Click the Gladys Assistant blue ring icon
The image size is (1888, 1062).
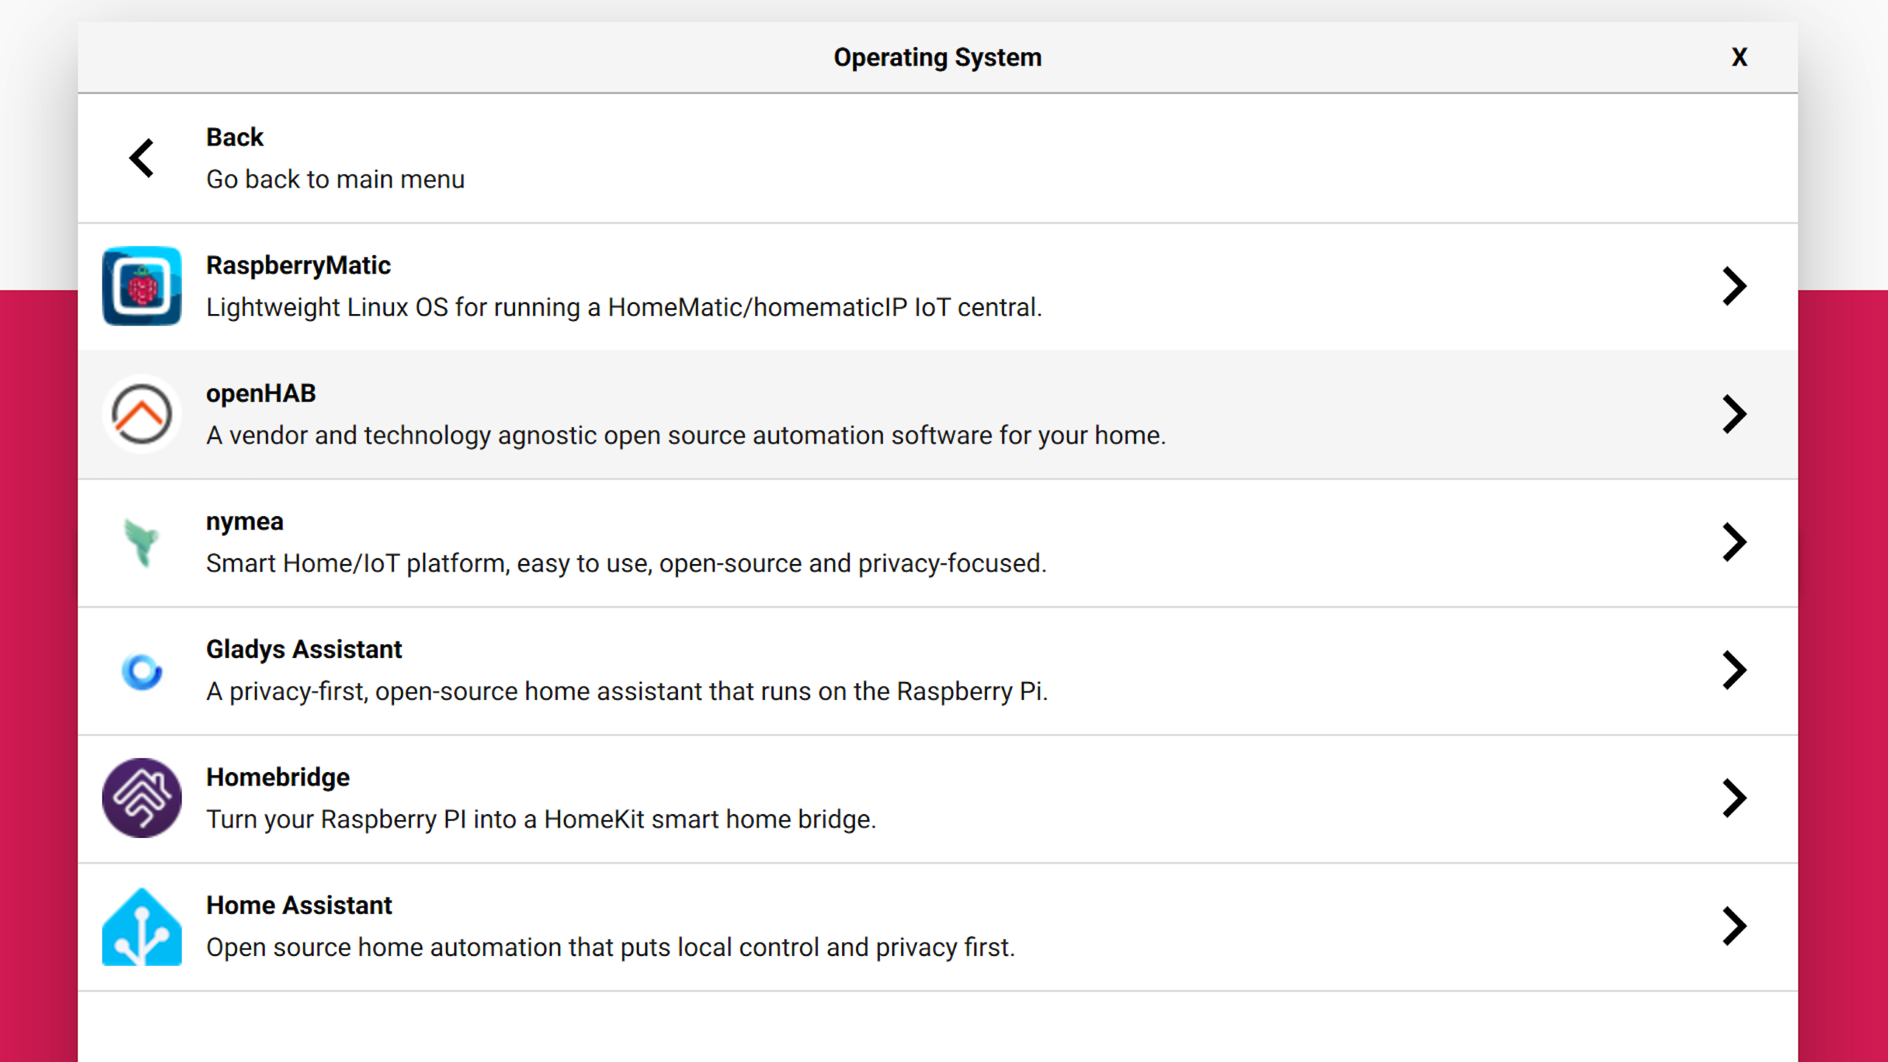(x=142, y=670)
